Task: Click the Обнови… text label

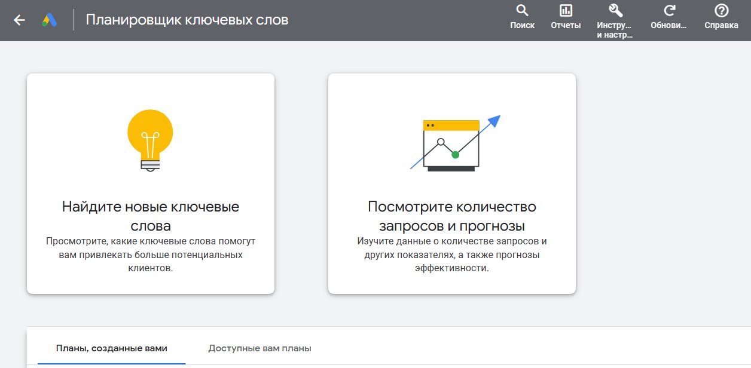Action: (x=668, y=26)
